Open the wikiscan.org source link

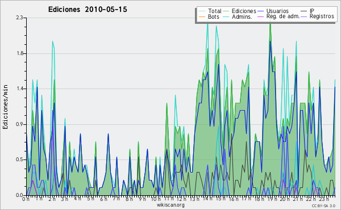click(170, 205)
